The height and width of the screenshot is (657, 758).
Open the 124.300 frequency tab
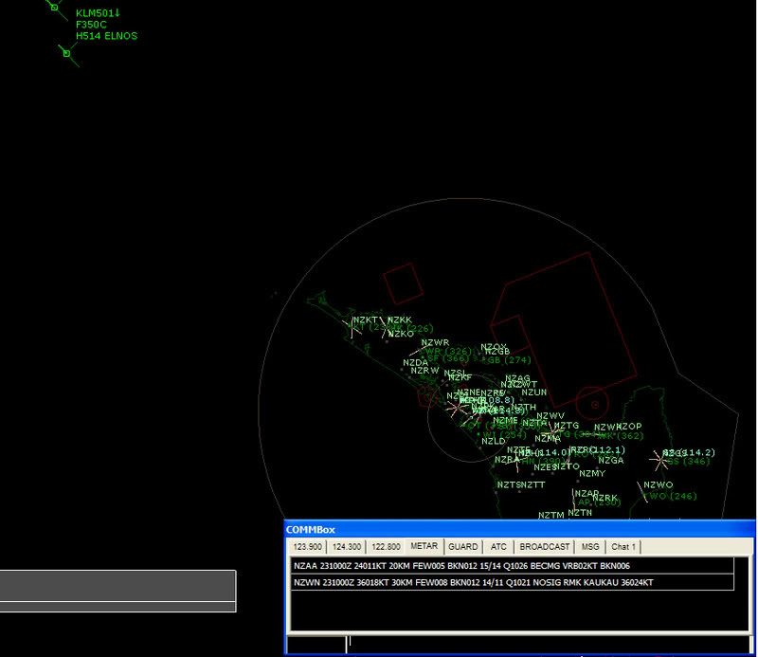tap(345, 547)
